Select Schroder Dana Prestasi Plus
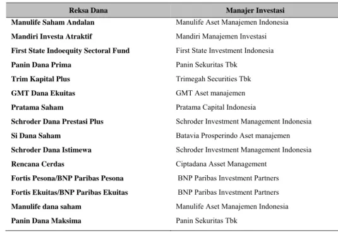This screenshot has width=338, height=232. (57, 122)
